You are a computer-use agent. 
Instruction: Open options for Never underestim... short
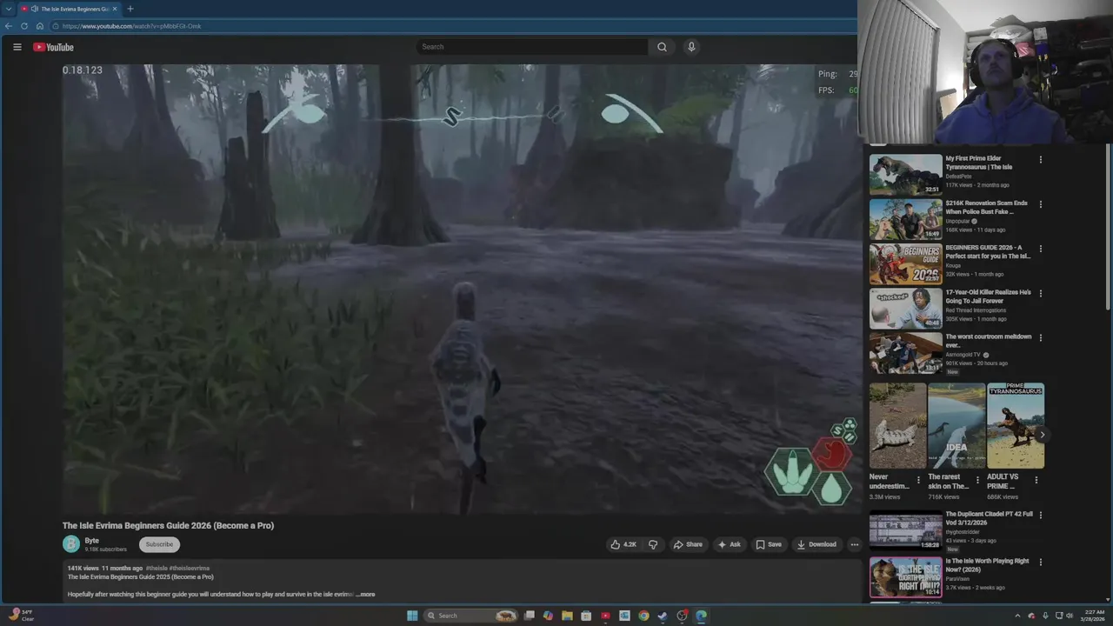(x=918, y=480)
